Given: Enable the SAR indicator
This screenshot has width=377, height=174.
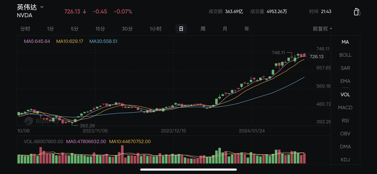Looking at the screenshot, I should [345, 68].
